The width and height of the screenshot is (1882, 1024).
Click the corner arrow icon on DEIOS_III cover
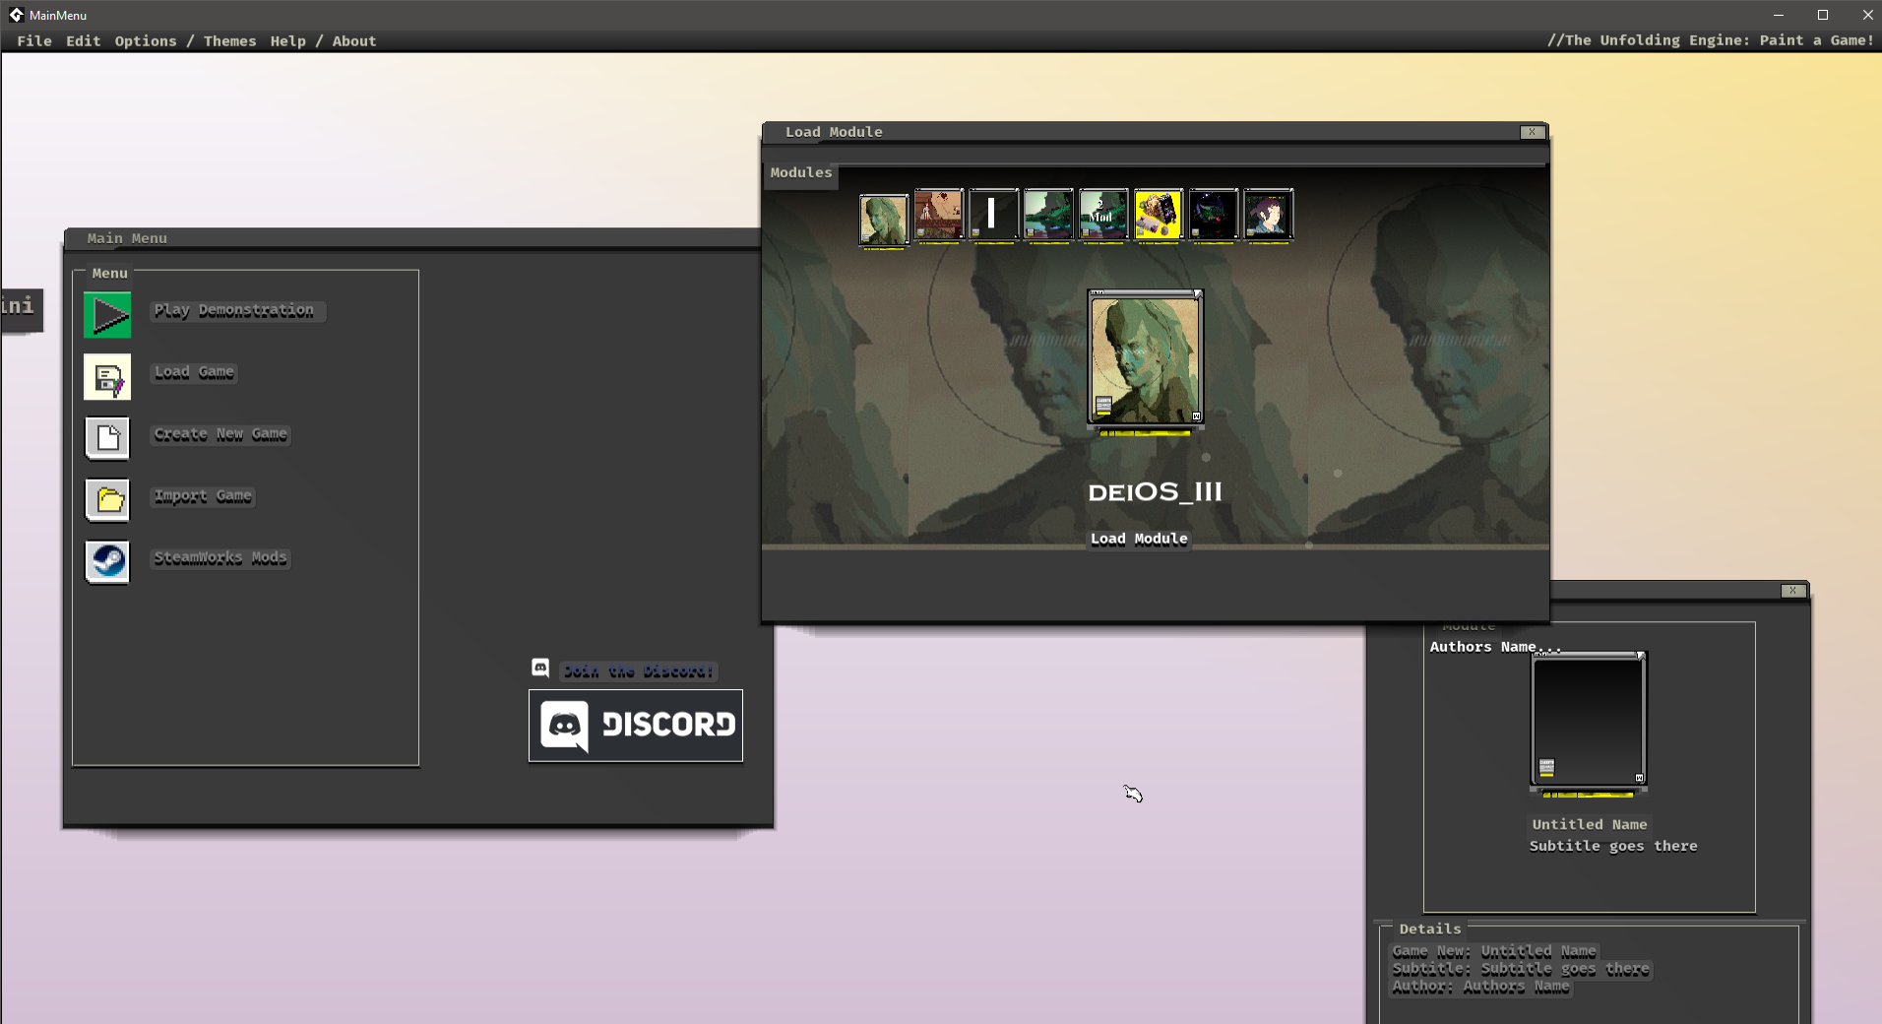pos(1198,294)
